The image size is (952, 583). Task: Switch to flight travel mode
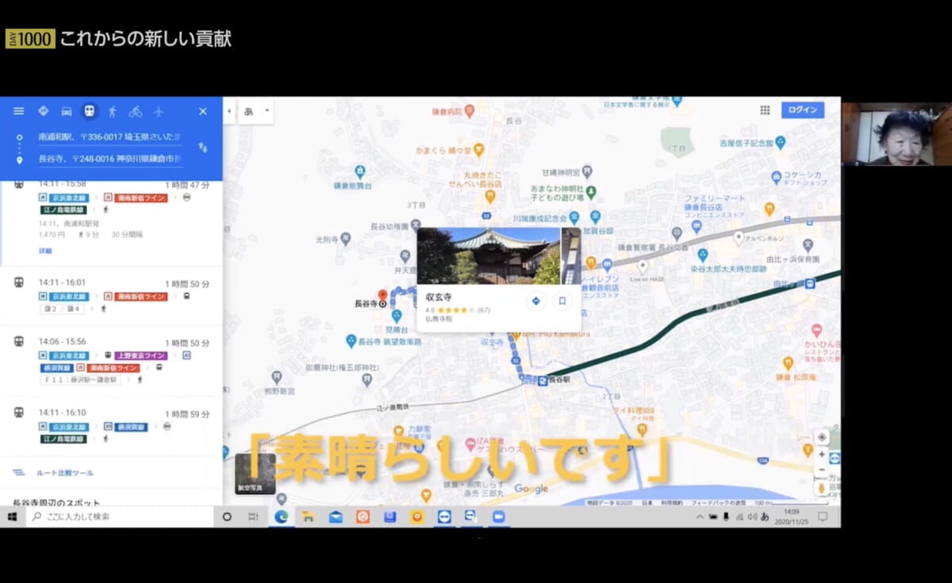(x=159, y=111)
